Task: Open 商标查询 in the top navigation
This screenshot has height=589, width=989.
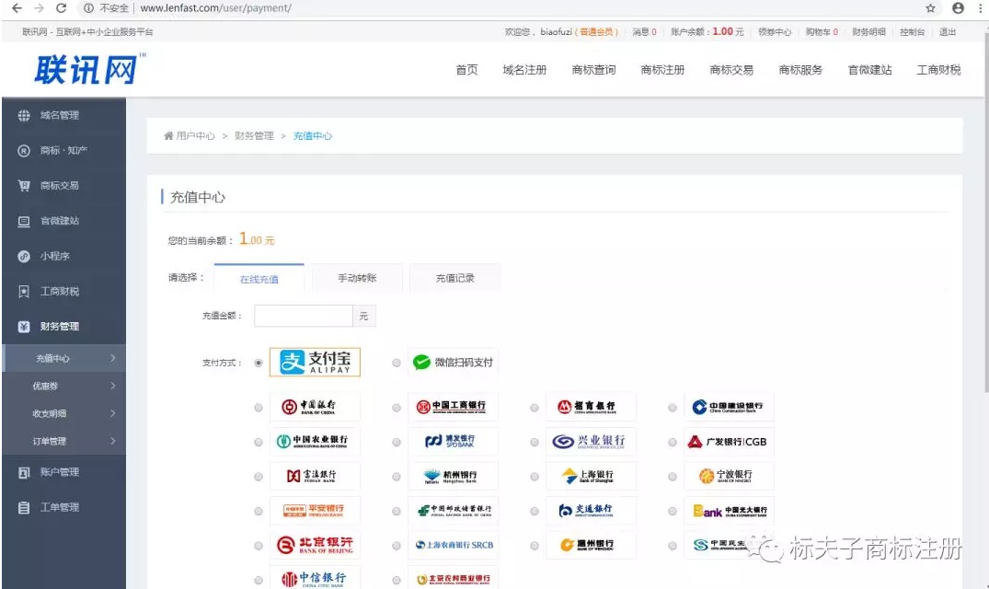Action: point(593,70)
